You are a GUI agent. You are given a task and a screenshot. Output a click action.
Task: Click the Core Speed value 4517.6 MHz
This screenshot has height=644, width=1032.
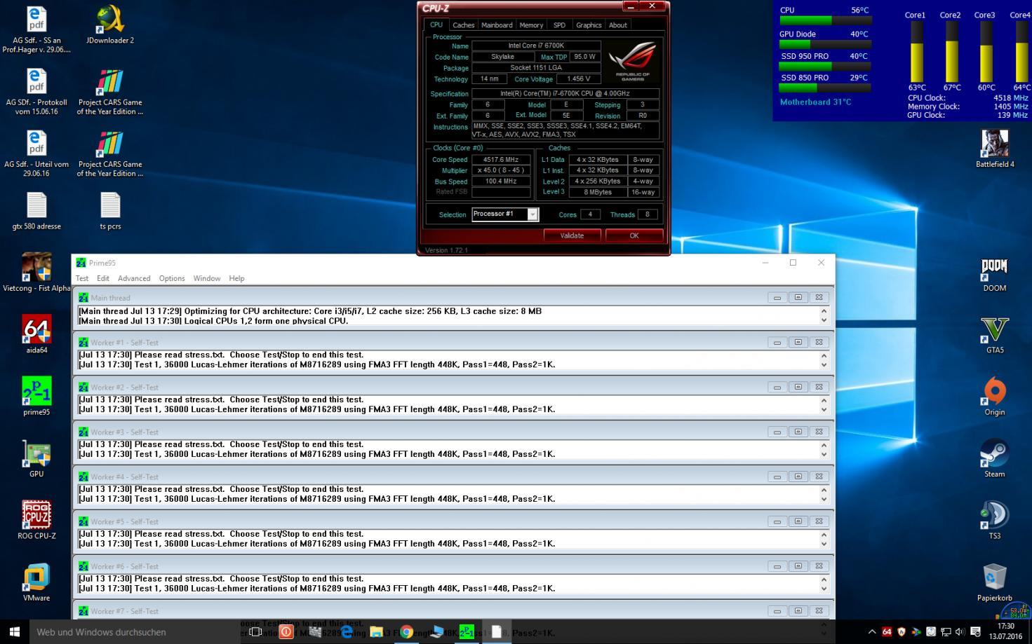coord(501,160)
